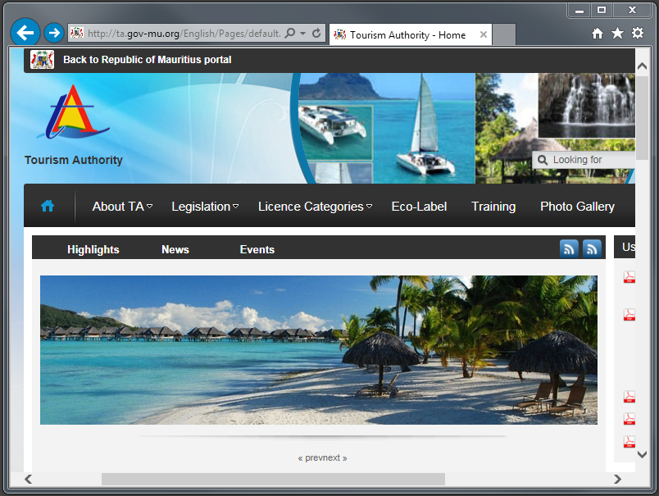Click Mauritius coat of arms icon
The image size is (659, 496).
pyautogui.click(x=42, y=60)
